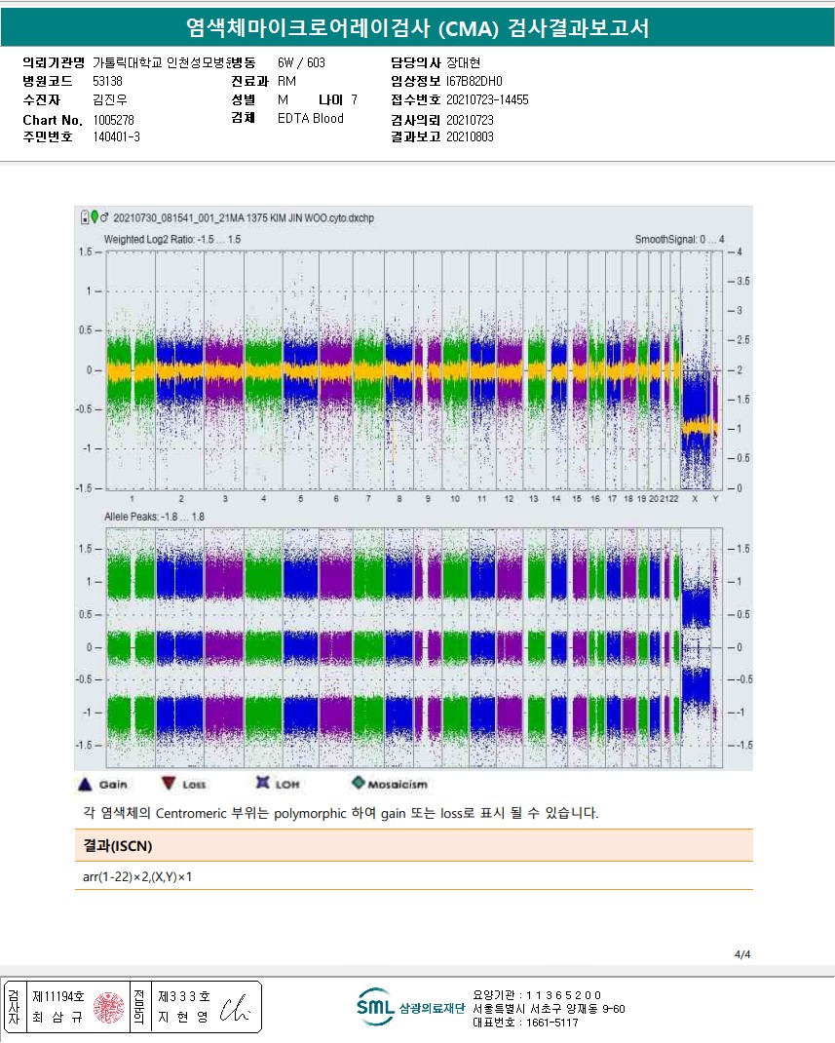Select phone number 대표번호 1661-5117
The width and height of the screenshot is (835, 1043).
[x=526, y=1023]
